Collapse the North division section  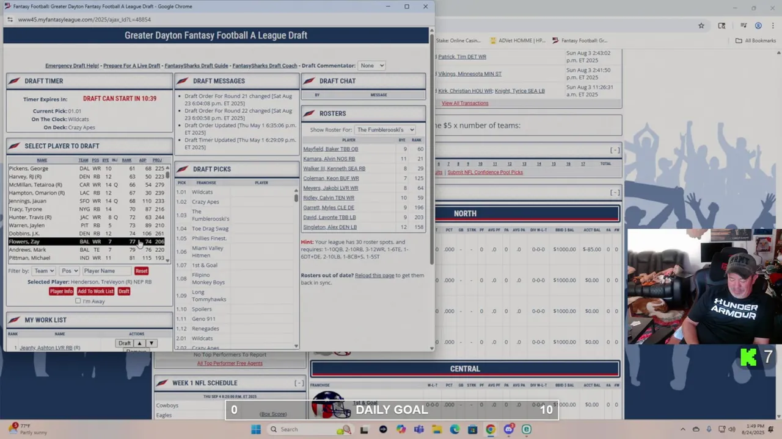[x=615, y=193]
